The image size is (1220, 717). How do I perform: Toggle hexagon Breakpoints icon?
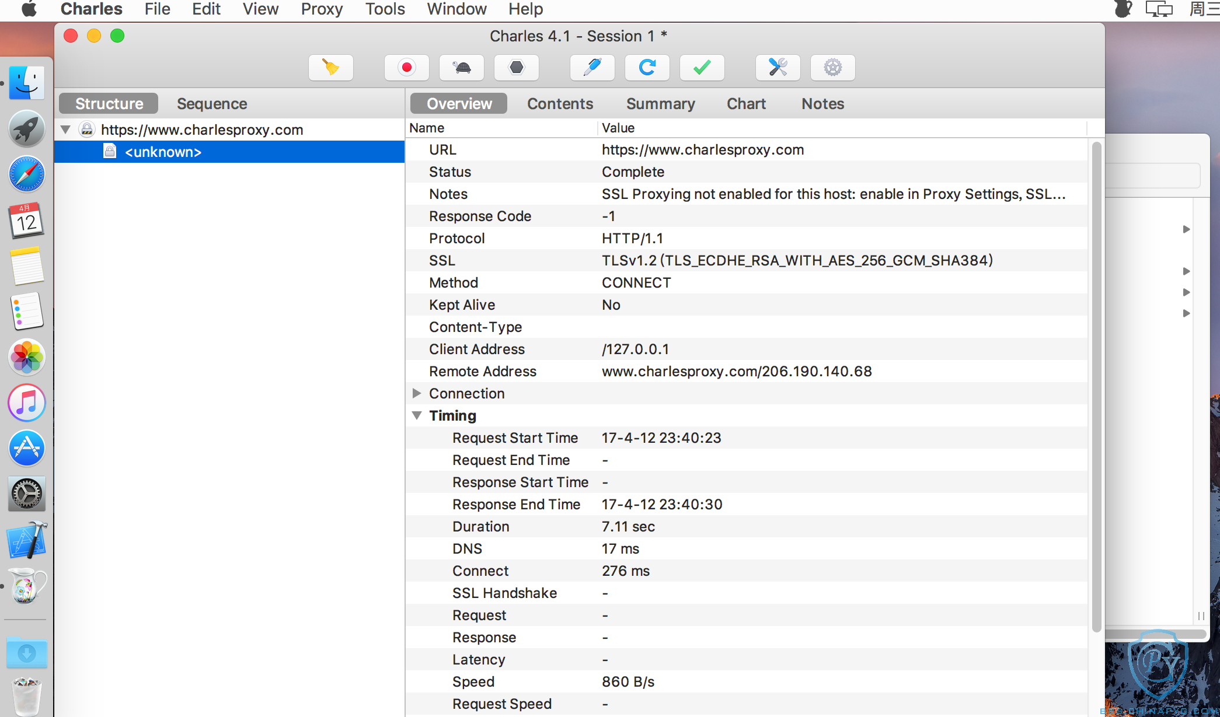517,68
